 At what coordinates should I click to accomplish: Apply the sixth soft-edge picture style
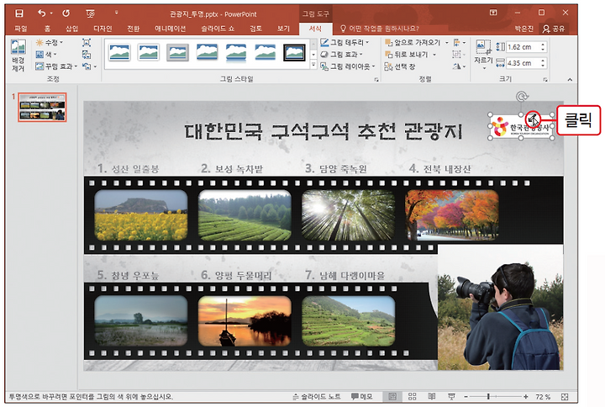pos(266,52)
